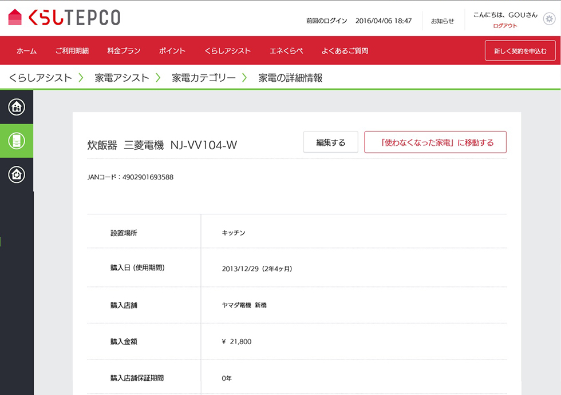The height and width of the screenshot is (395, 561).
Task: Open the エネくらべ menu
Action: [286, 51]
